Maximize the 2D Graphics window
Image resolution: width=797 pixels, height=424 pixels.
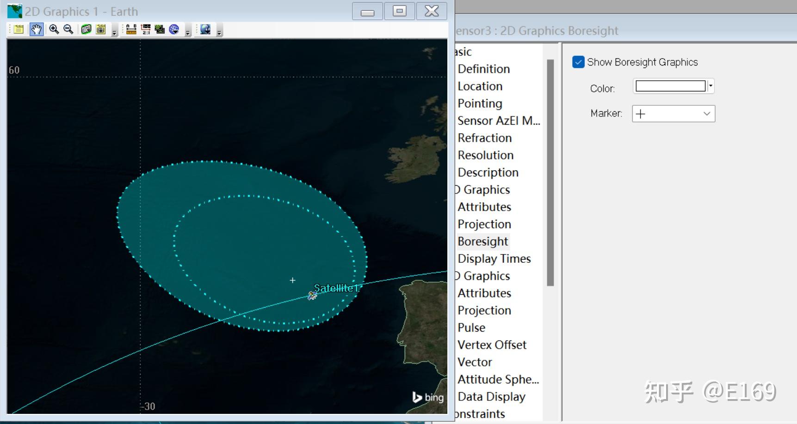pos(400,11)
